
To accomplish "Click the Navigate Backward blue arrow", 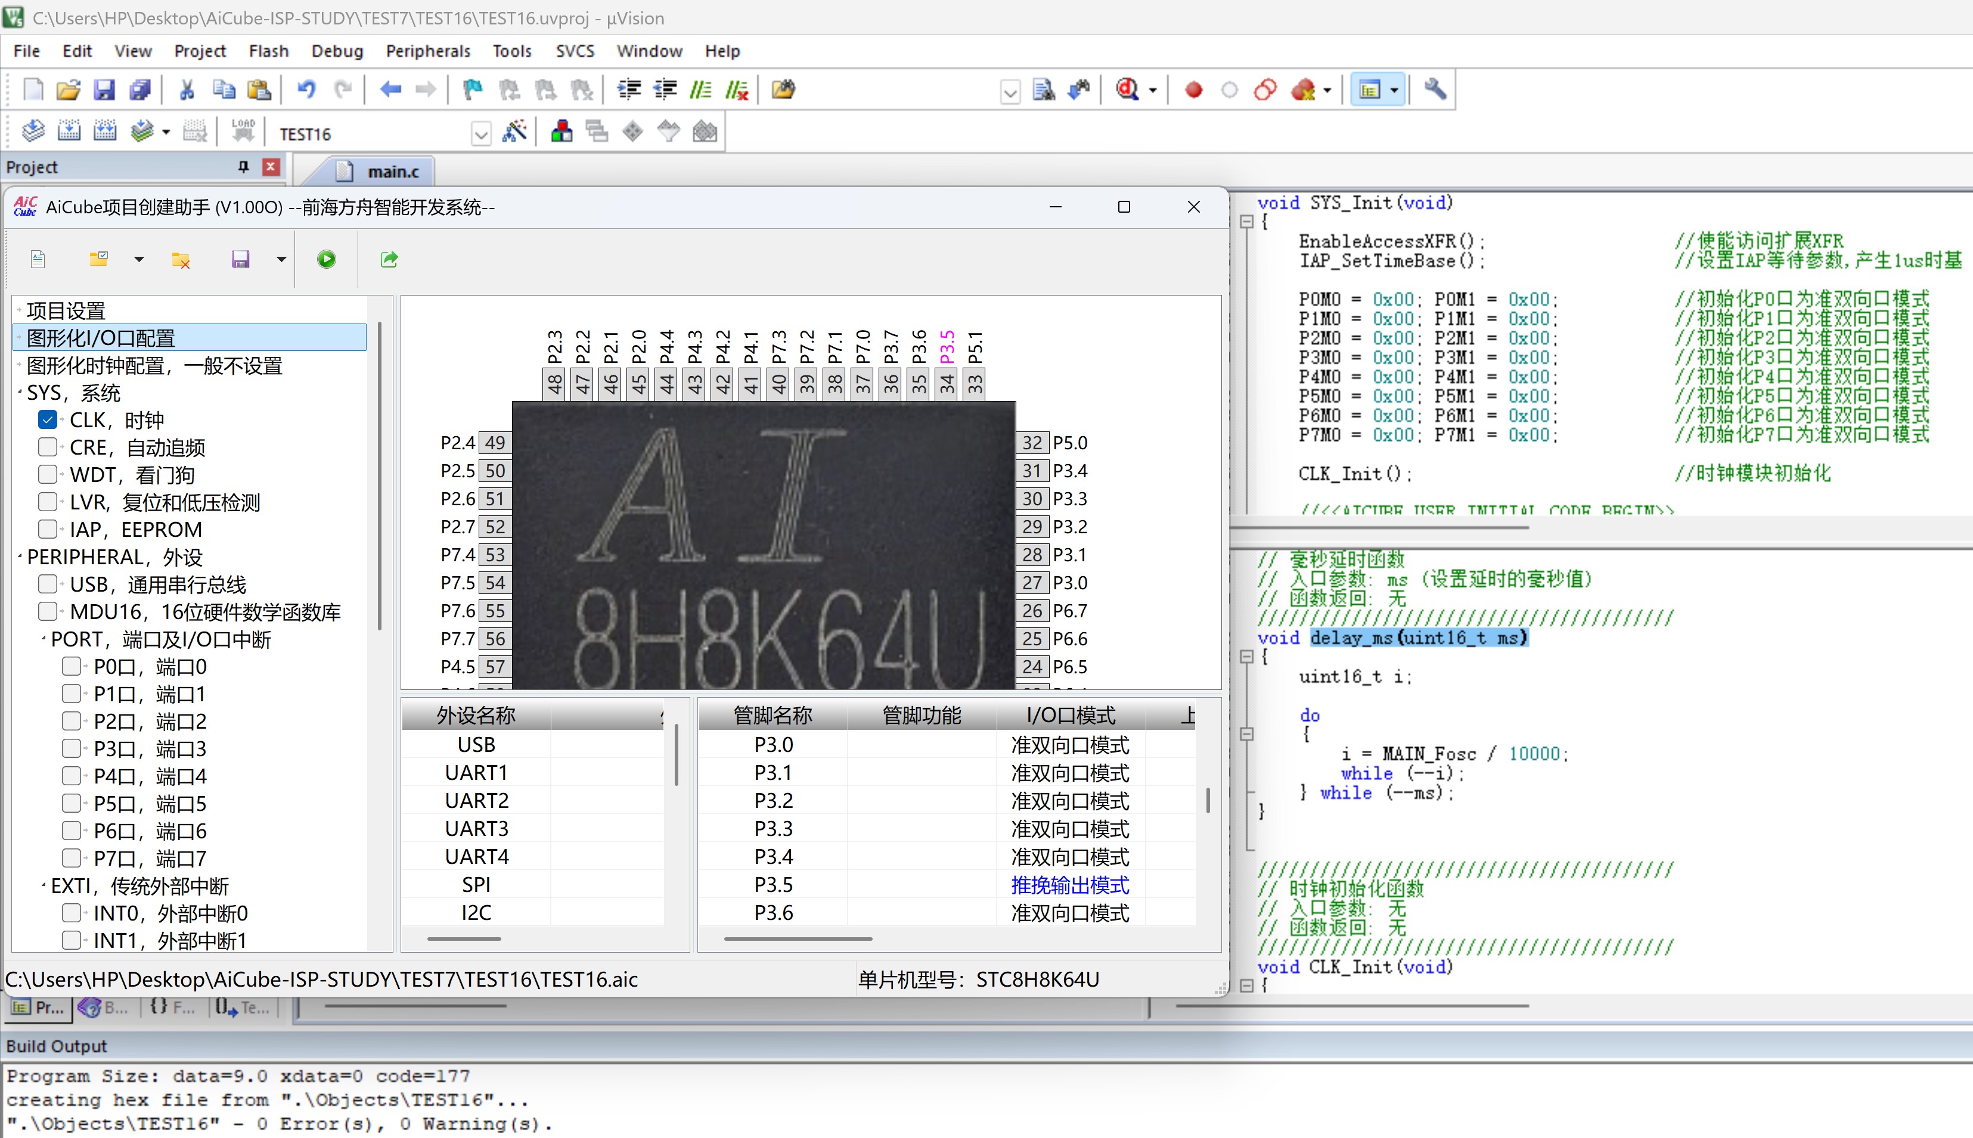I will [x=390, y=90].
